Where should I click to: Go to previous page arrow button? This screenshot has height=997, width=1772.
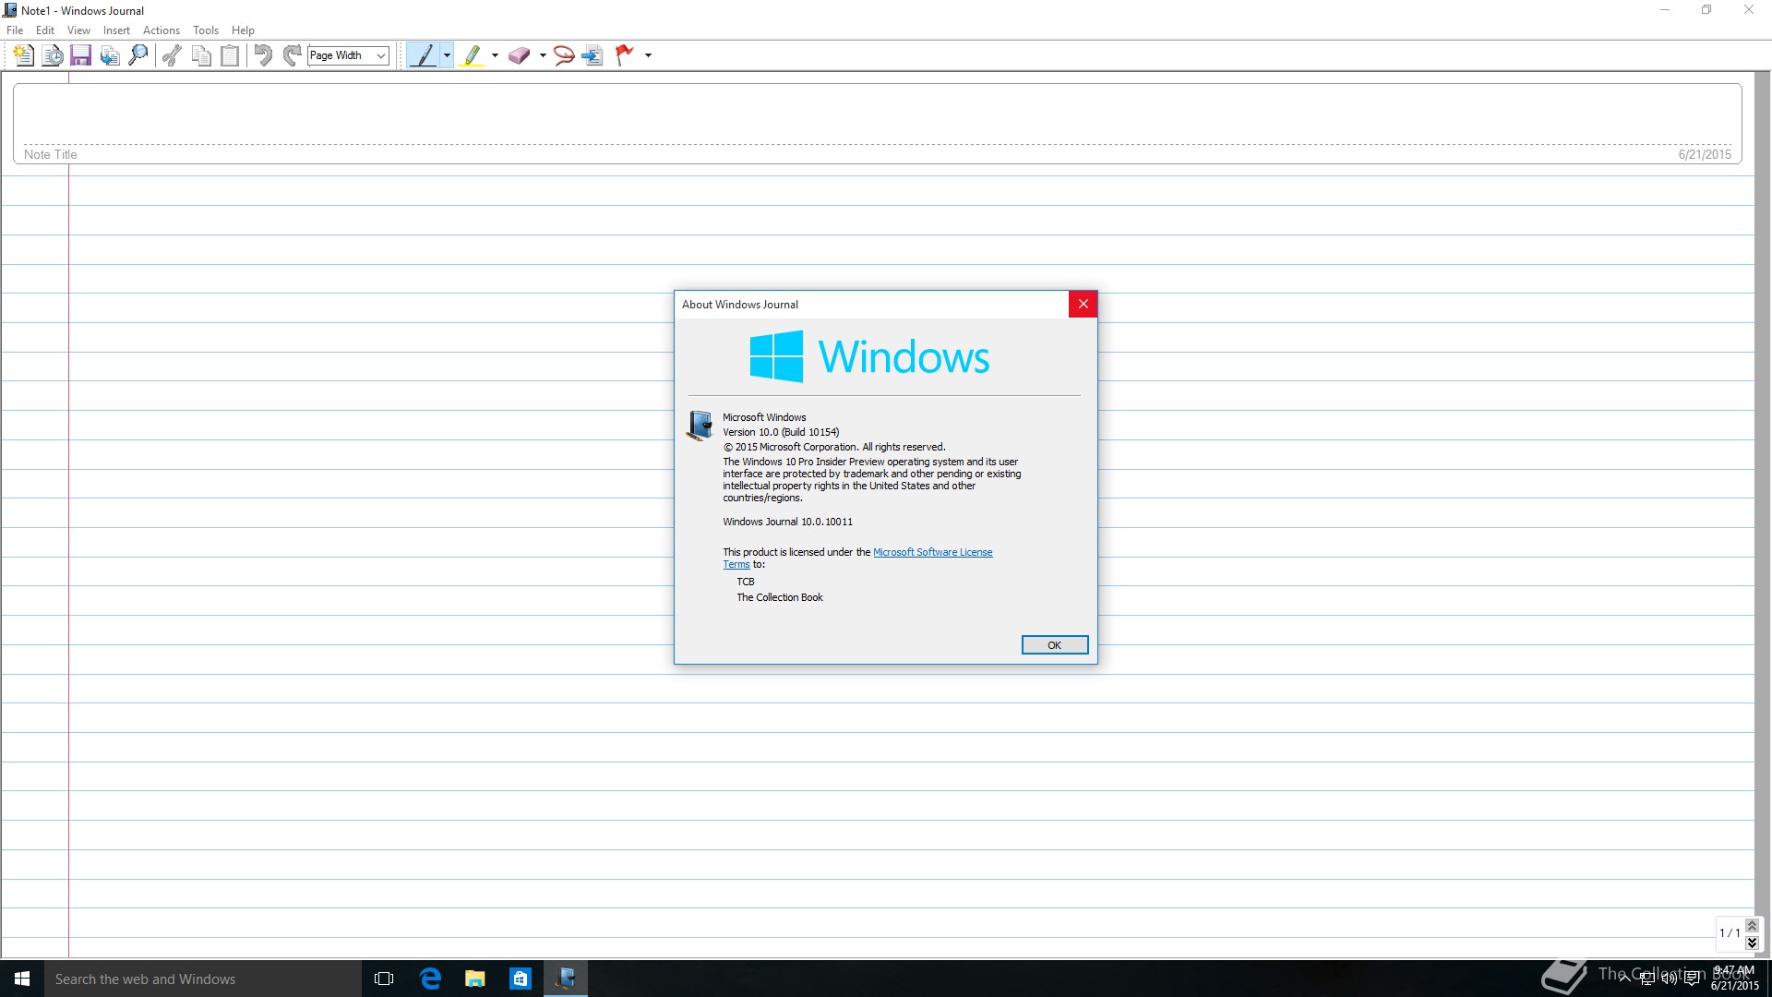[1752, 926]
